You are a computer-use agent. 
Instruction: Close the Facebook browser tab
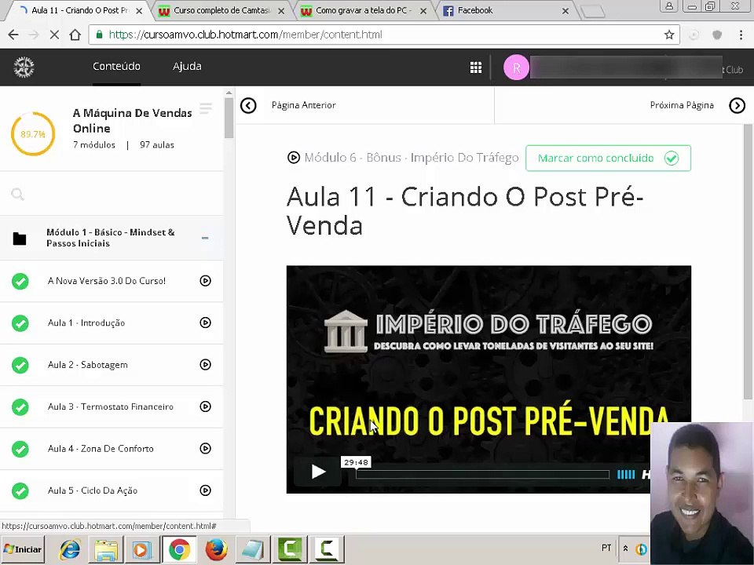click(x=565, y=10)
